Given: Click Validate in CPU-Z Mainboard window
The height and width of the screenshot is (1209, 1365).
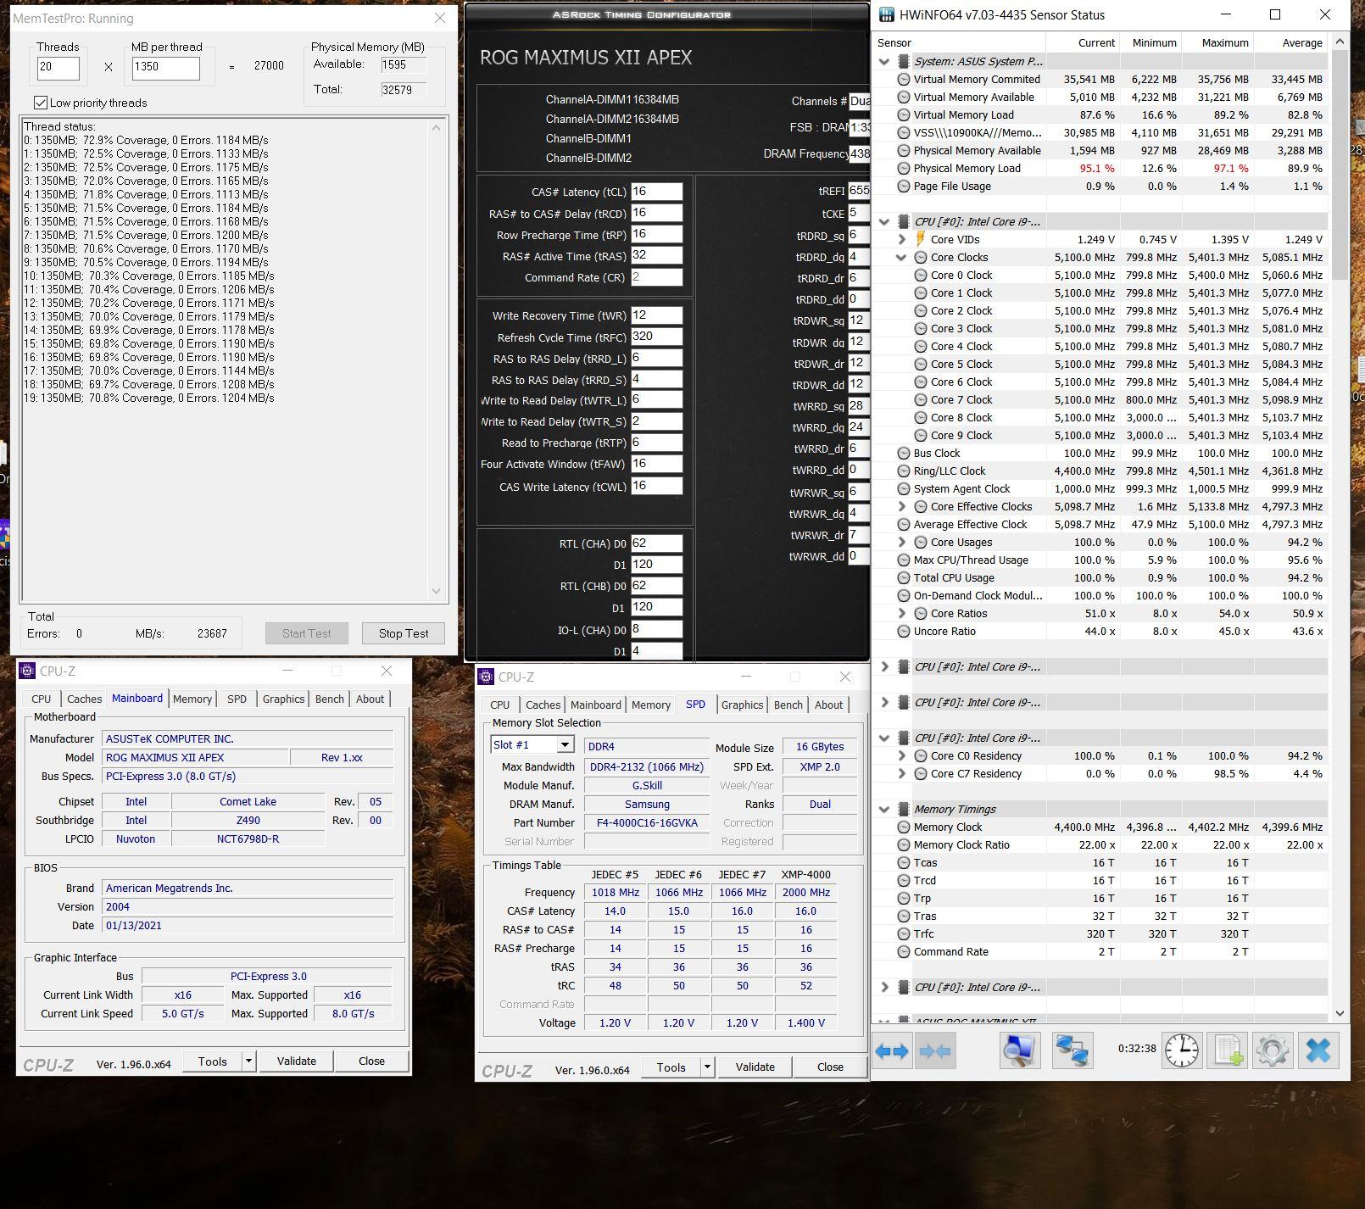Looking at the screenshot, I should point(296,1061).
